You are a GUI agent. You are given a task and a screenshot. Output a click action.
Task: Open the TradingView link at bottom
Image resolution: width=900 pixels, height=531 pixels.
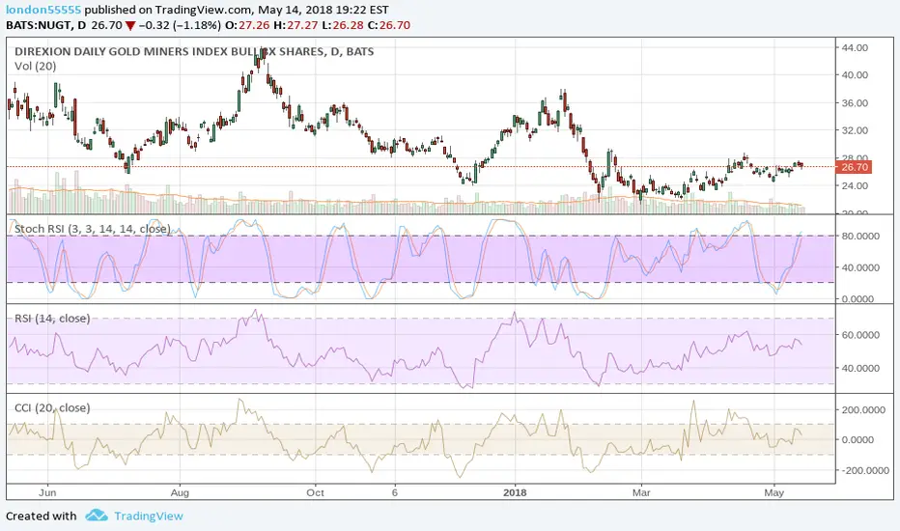click(148, 517)
